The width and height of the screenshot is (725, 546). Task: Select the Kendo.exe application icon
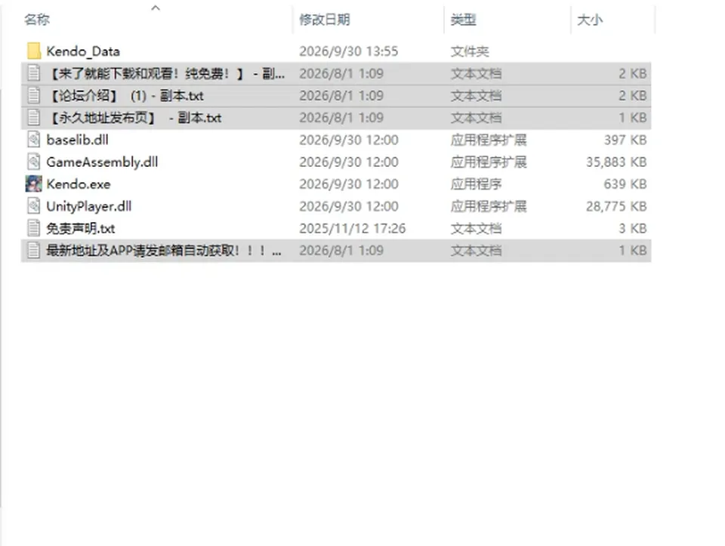[x=34, y=184]
